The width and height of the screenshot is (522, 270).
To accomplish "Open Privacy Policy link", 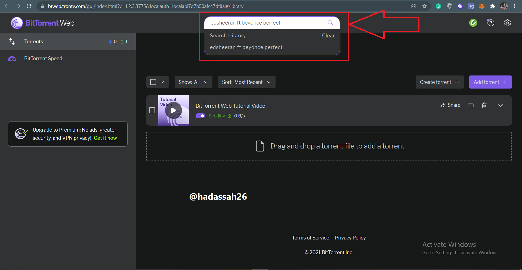I will 350,238.
